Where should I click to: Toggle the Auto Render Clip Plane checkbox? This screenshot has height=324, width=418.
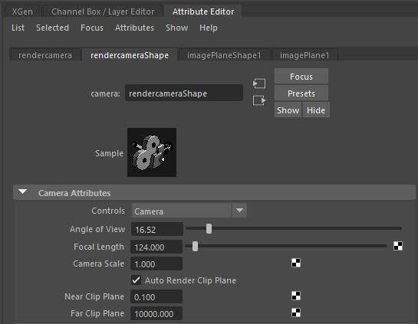pos(136,280)
